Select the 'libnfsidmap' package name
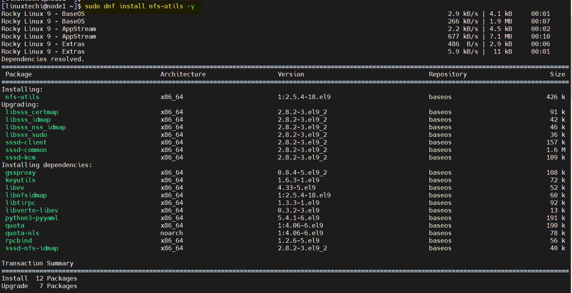The width and height of the screenshot is (572, 293). pos(26,195)
